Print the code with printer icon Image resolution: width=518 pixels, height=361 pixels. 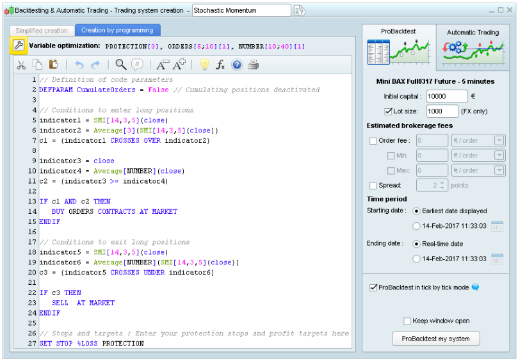tap(254, 65)
